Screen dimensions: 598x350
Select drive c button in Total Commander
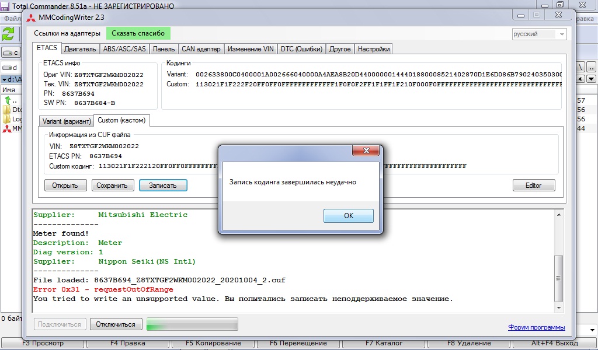click(x=11, y=52)
